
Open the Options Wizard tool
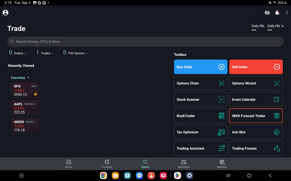(256, 83)
